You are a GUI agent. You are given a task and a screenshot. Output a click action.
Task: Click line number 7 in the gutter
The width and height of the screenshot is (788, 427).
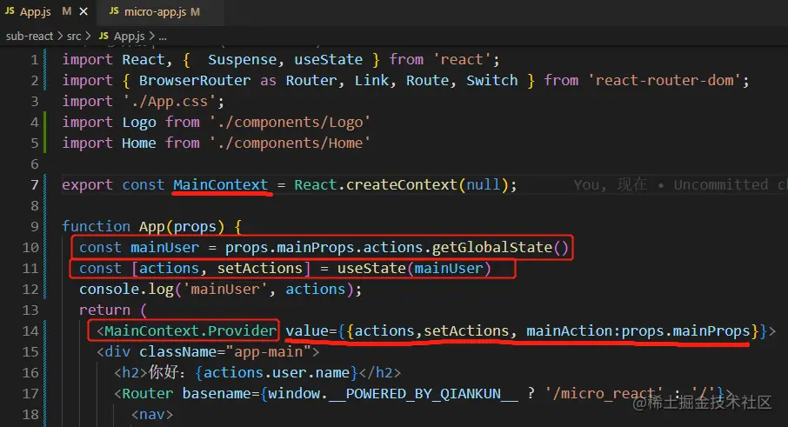point(34,185)
